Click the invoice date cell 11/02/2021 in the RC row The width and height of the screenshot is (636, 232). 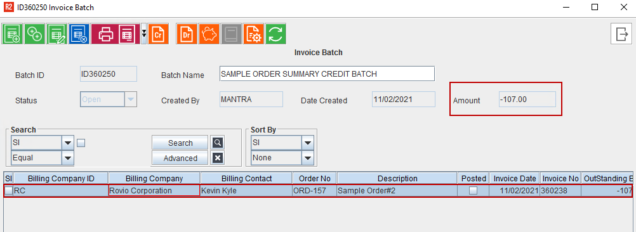[x=514, y=191]
